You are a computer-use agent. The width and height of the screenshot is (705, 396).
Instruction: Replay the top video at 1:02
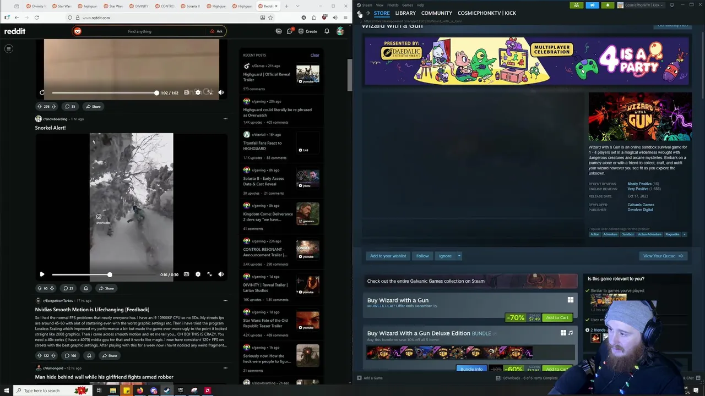coord(42,92)
